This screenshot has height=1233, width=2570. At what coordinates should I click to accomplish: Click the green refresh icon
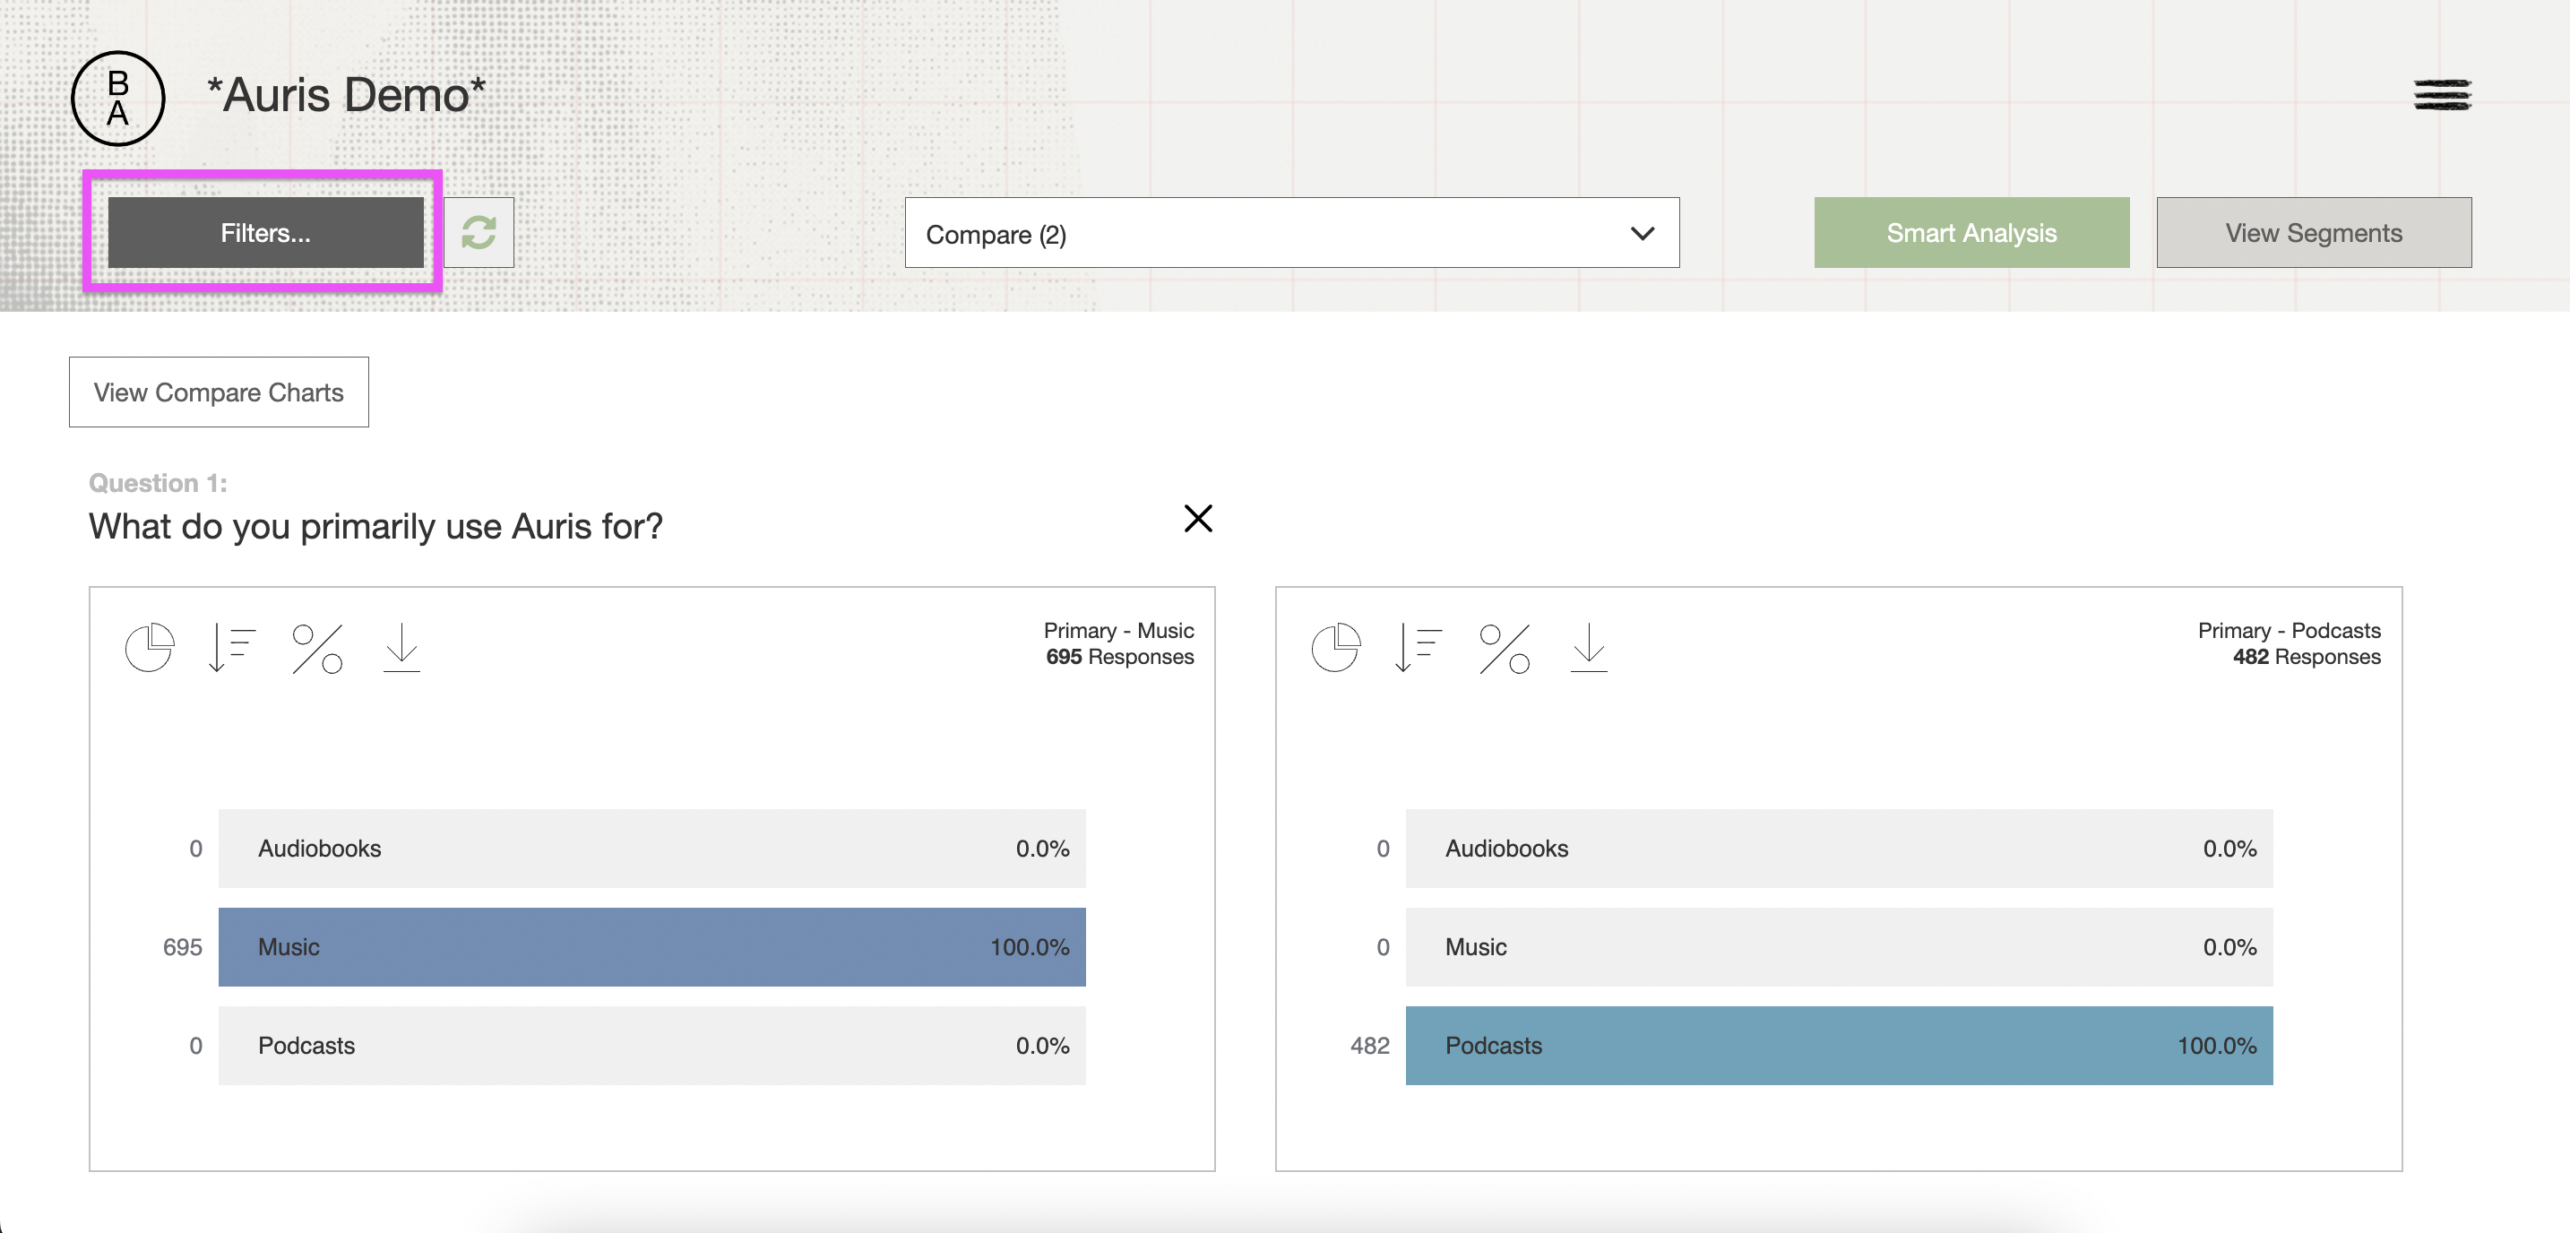point(479,232)
